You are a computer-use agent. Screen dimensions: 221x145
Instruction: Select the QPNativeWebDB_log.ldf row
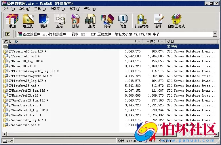point(110,91)
